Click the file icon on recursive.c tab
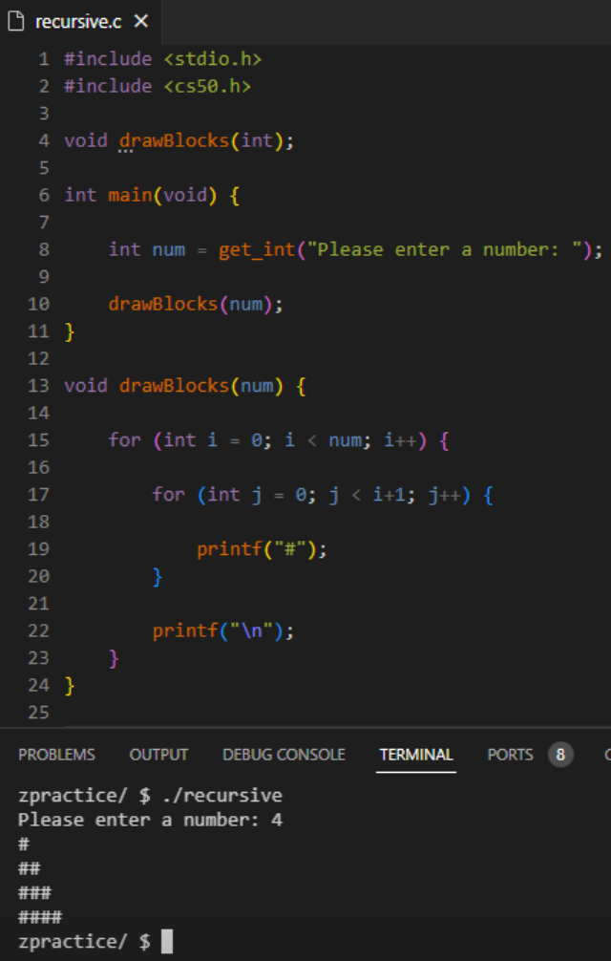 point(16,21)
